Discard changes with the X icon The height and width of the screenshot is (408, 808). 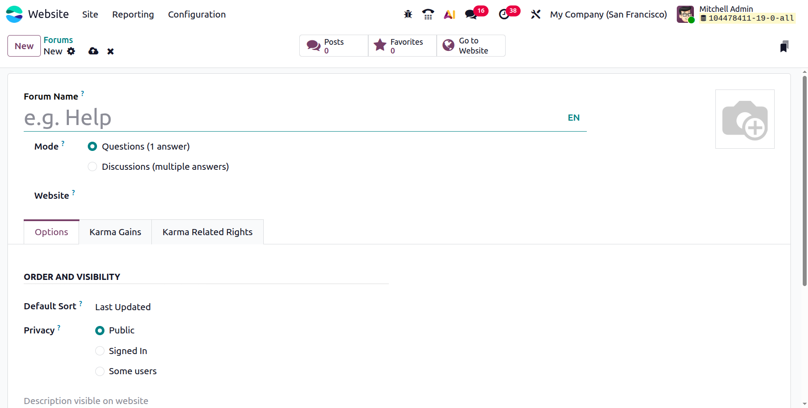coord(111,51)
